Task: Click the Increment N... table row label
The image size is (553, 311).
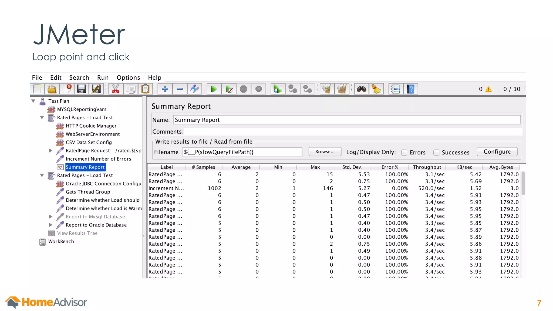Action: pos(166,188)
